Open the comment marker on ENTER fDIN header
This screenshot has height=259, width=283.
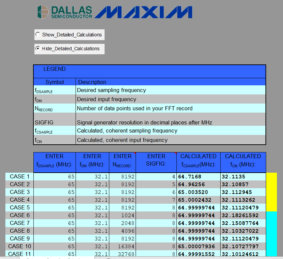(108, 154)
